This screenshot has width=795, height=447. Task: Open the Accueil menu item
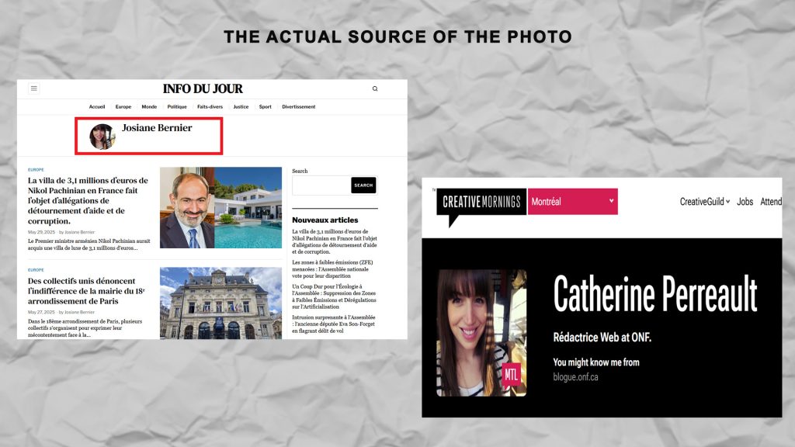[x=97, y=107]
